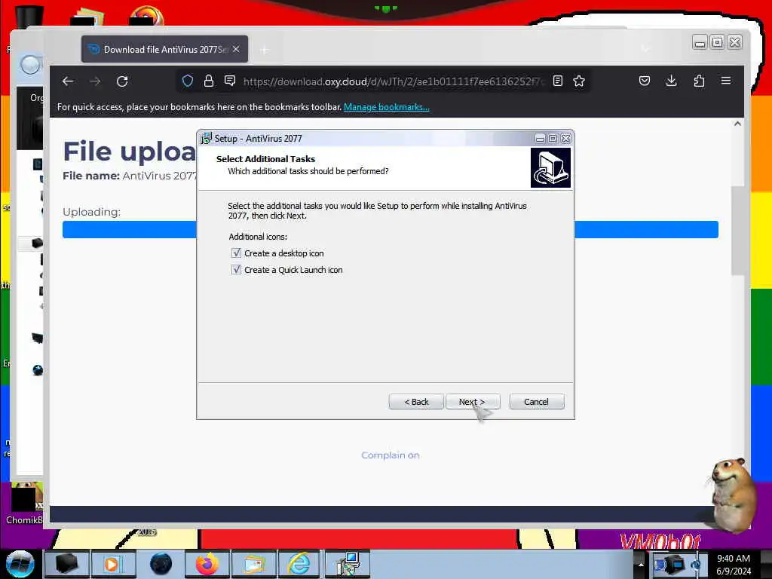This screenshot has height=579, width=772.
Task: Cancel the AntiVirus 2077 setup
Action: click(536, 402)
